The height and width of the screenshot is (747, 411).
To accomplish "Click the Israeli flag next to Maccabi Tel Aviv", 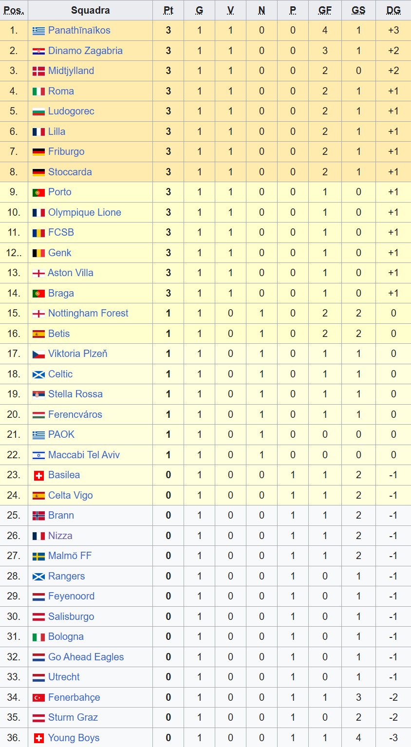I will point(38,455).
